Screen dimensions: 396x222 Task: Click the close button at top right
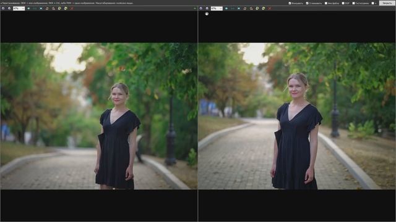387,3
